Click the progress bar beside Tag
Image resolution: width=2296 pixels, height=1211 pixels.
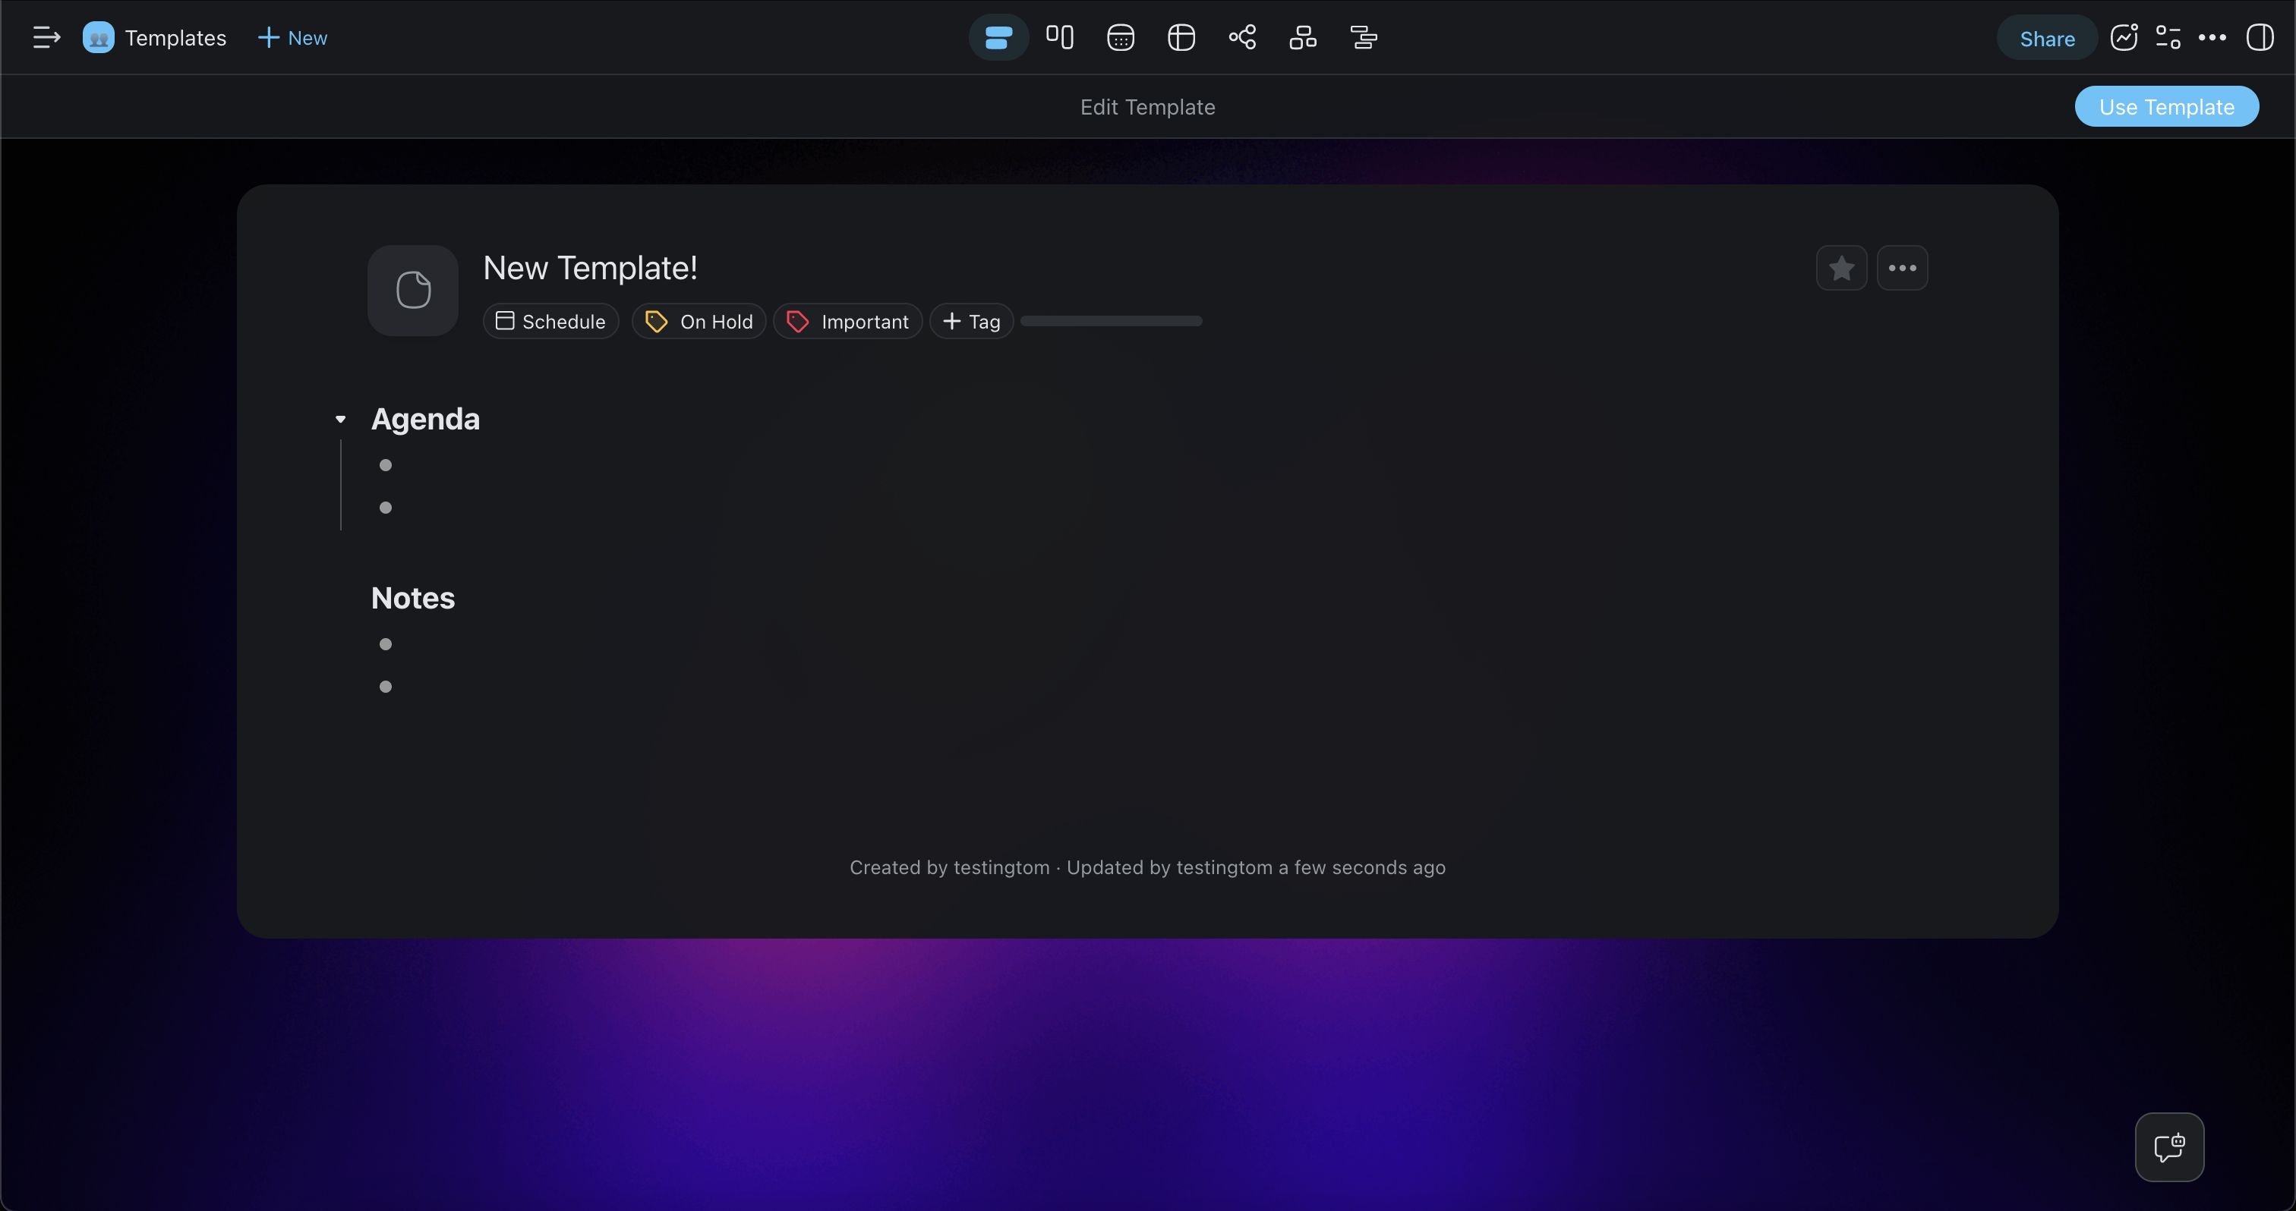pos(1111,322)
